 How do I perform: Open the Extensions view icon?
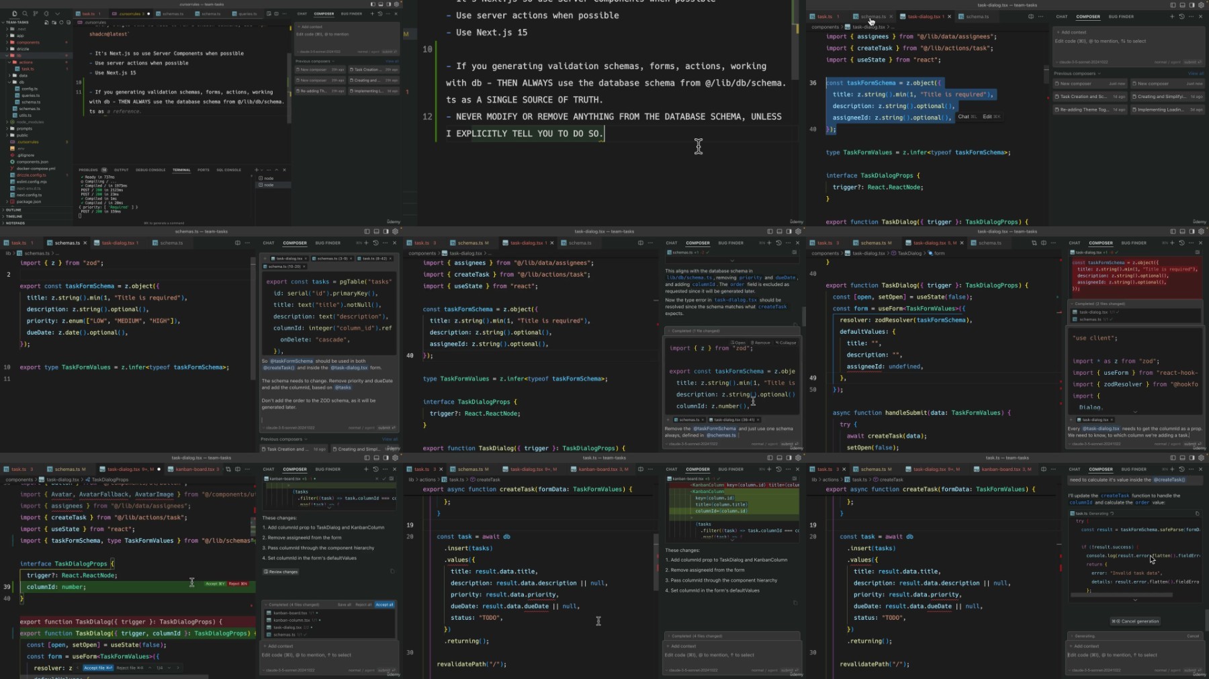point(46,13)
